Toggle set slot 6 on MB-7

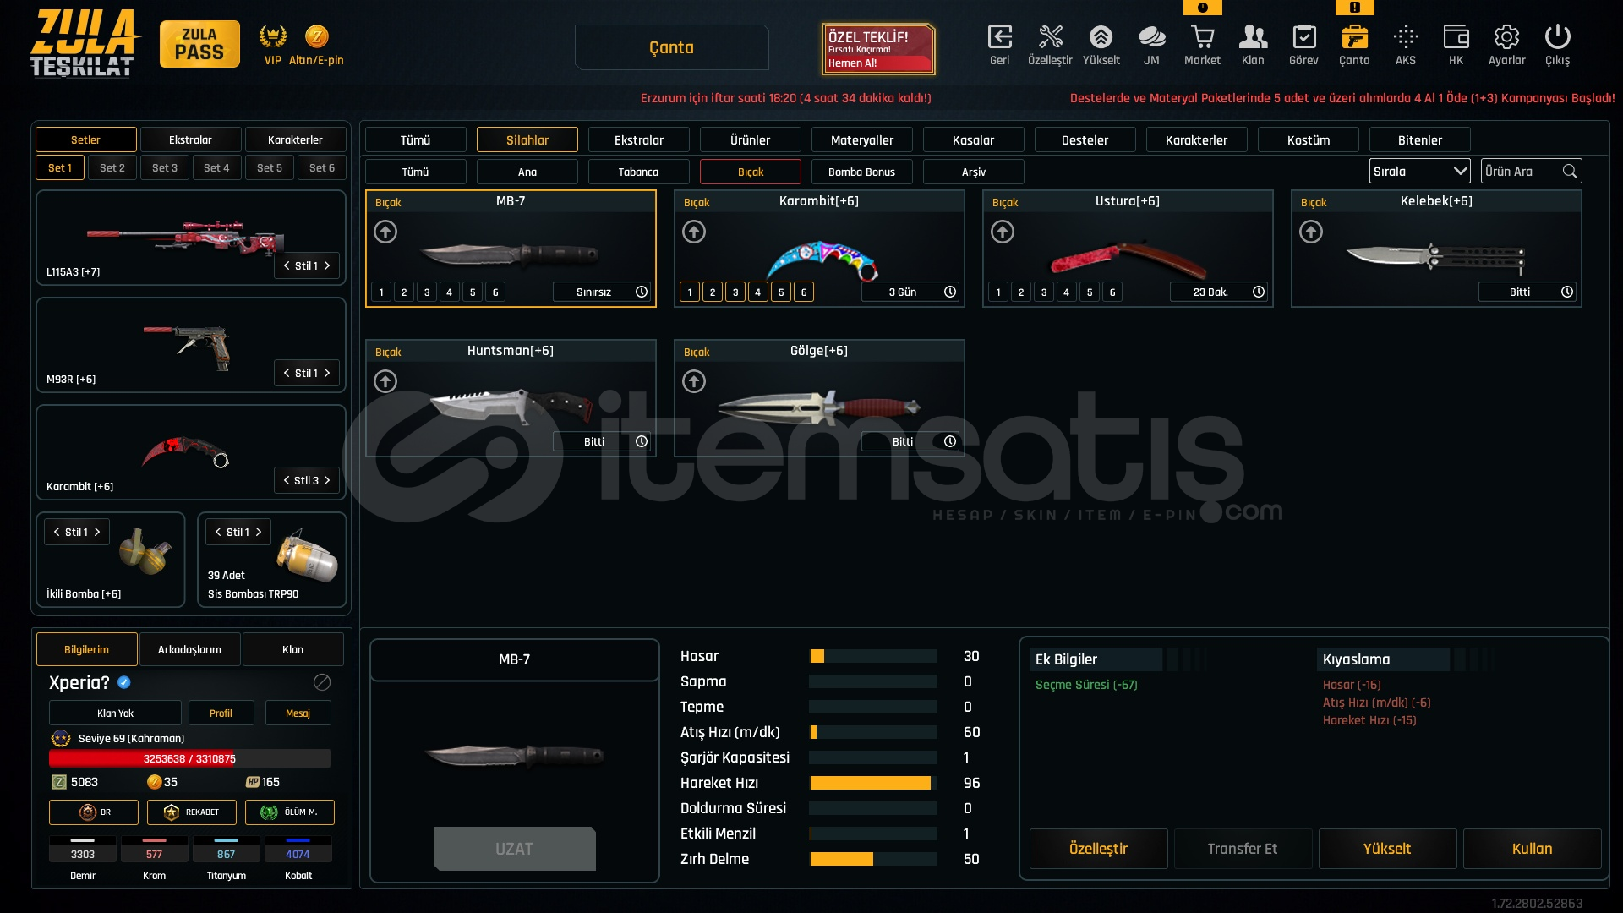click(495, 292)
